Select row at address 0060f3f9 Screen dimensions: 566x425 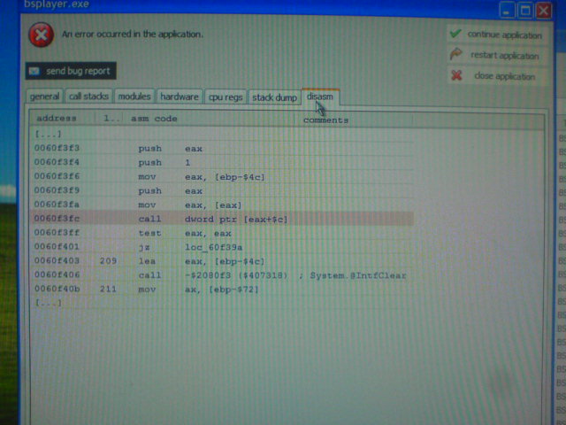222,191
